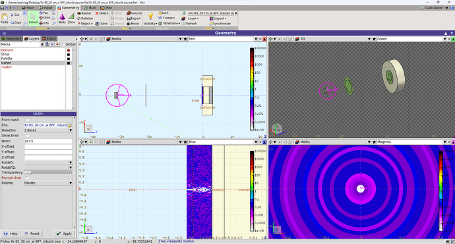The image size is (455, 244).
Task: Select the Zone tool
Action: pos(71,18)
